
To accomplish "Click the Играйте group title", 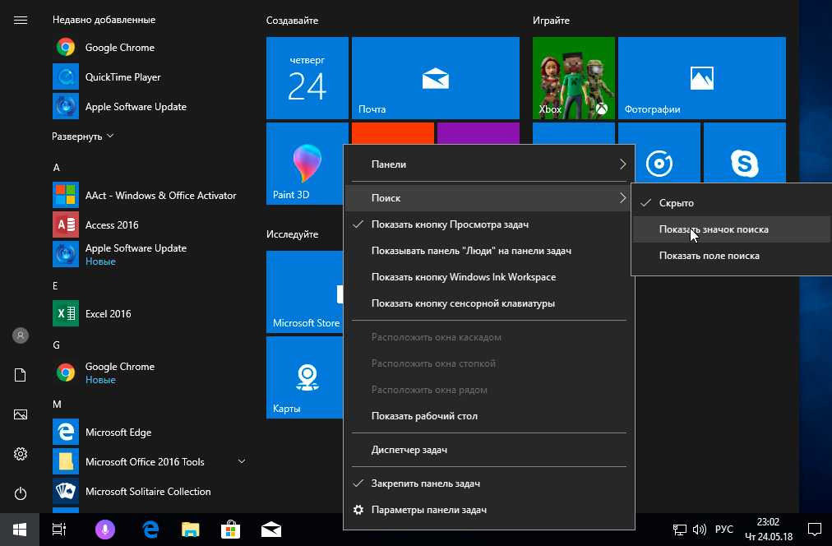I will [x=552, y=21].
